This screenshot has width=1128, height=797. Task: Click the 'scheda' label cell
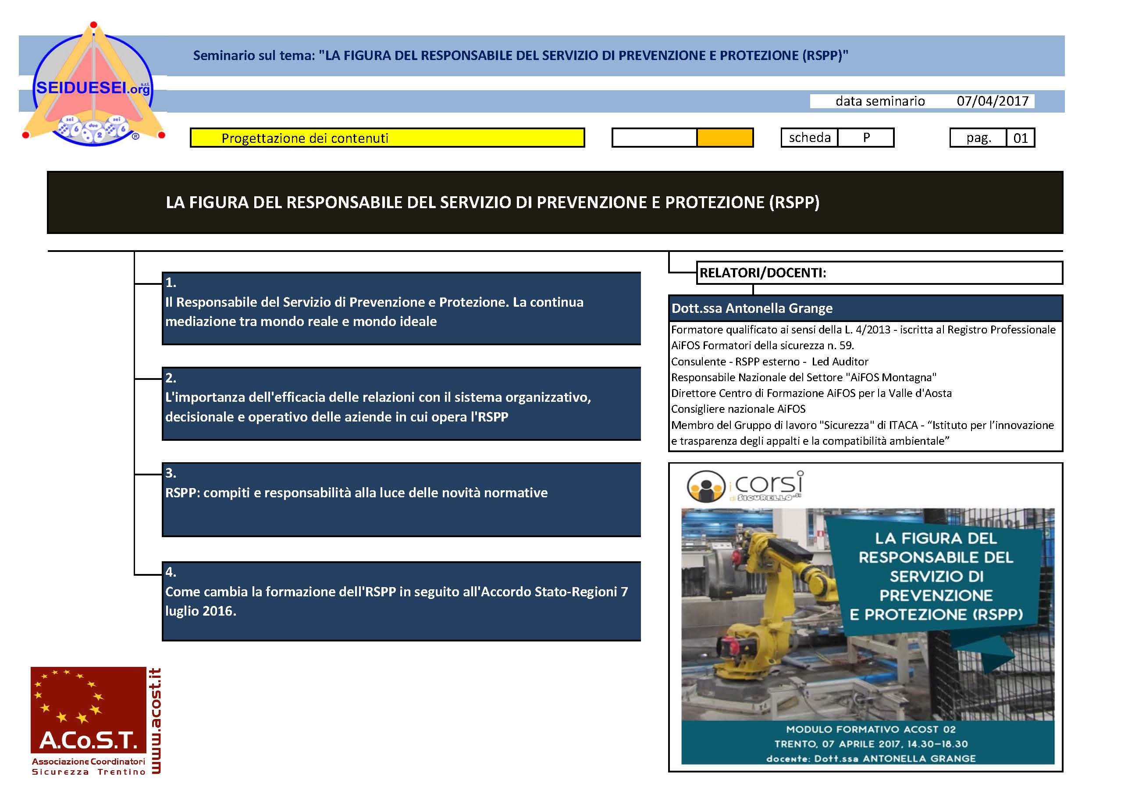tap(810, 138)
